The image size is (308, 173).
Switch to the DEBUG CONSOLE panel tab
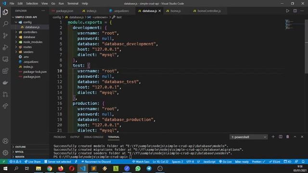93,137
